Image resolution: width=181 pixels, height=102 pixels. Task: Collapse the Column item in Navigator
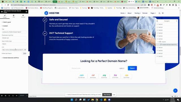(x=158, y=42)
